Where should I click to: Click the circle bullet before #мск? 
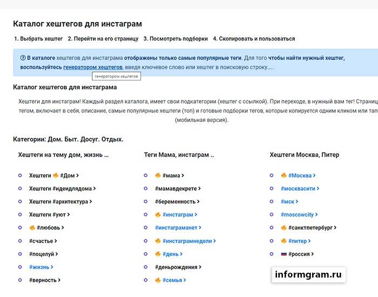pos(272,201)
